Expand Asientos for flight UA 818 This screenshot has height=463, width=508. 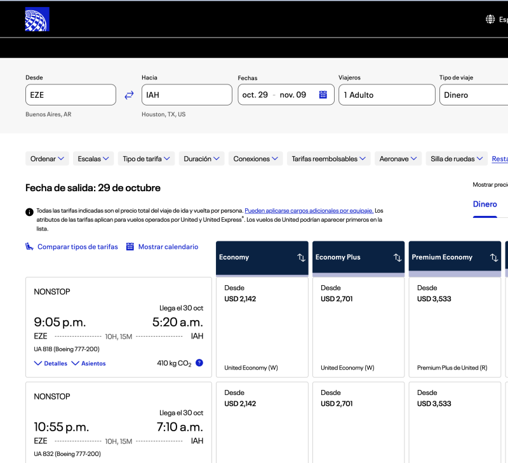[89, 363]
